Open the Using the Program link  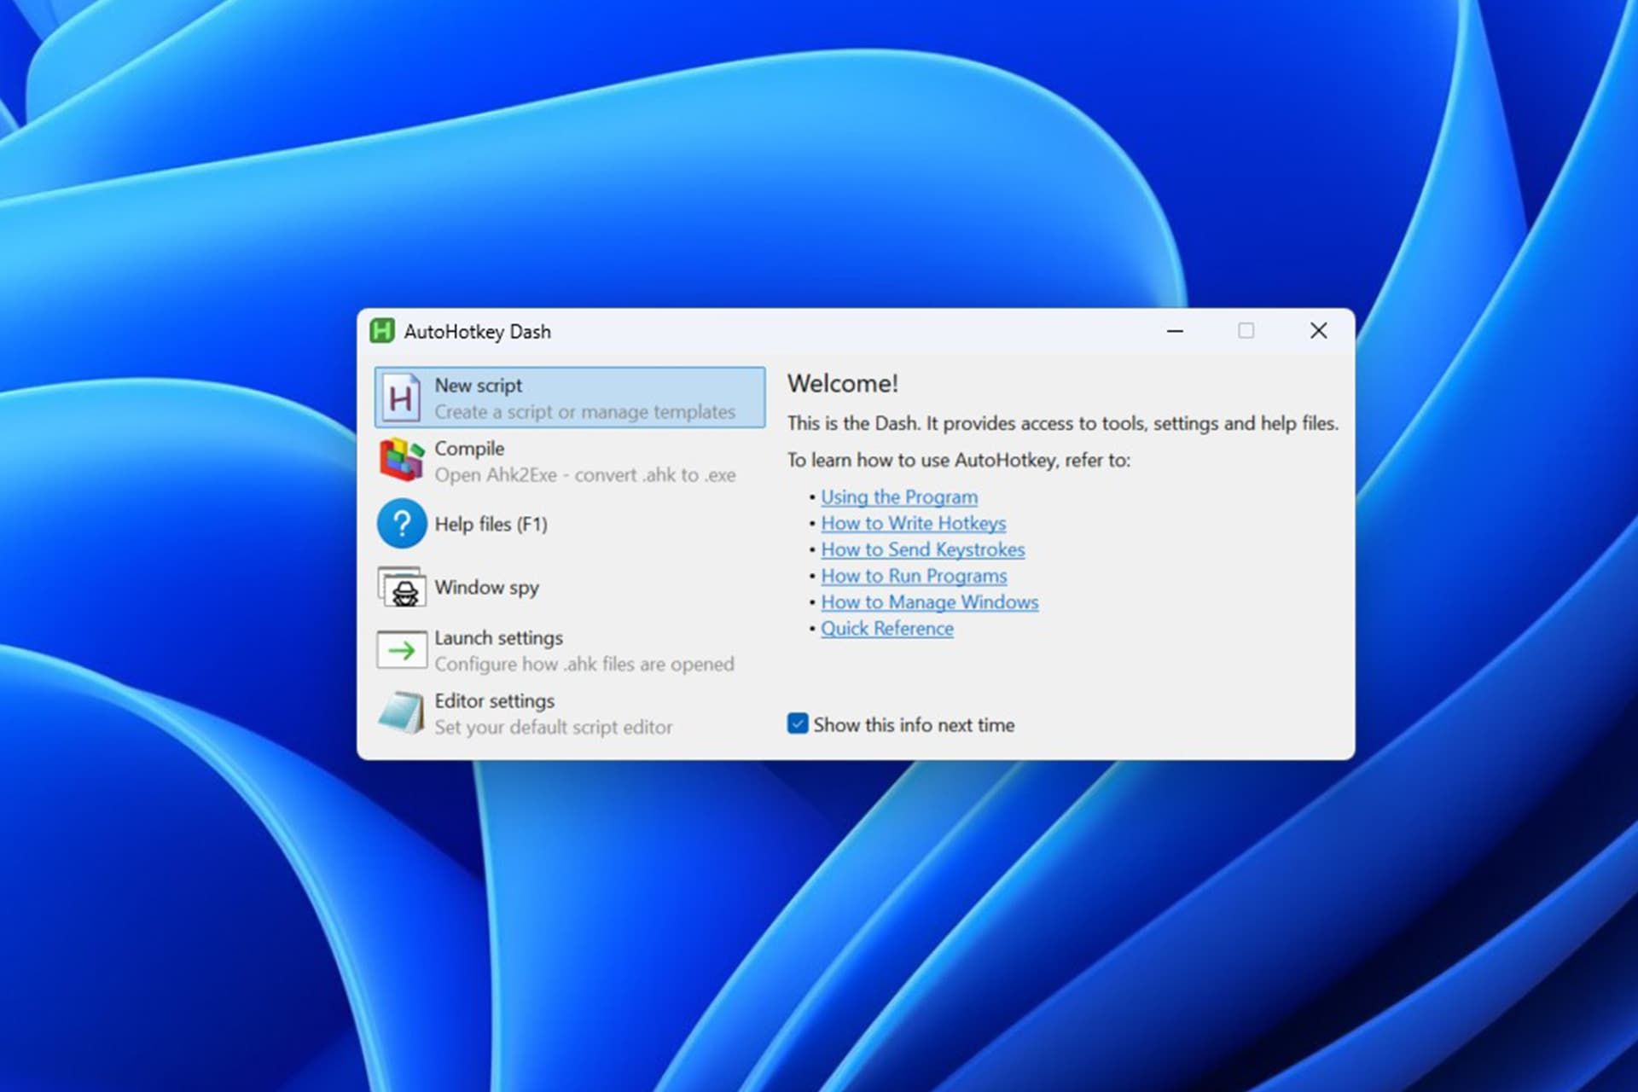pos(899,497)
